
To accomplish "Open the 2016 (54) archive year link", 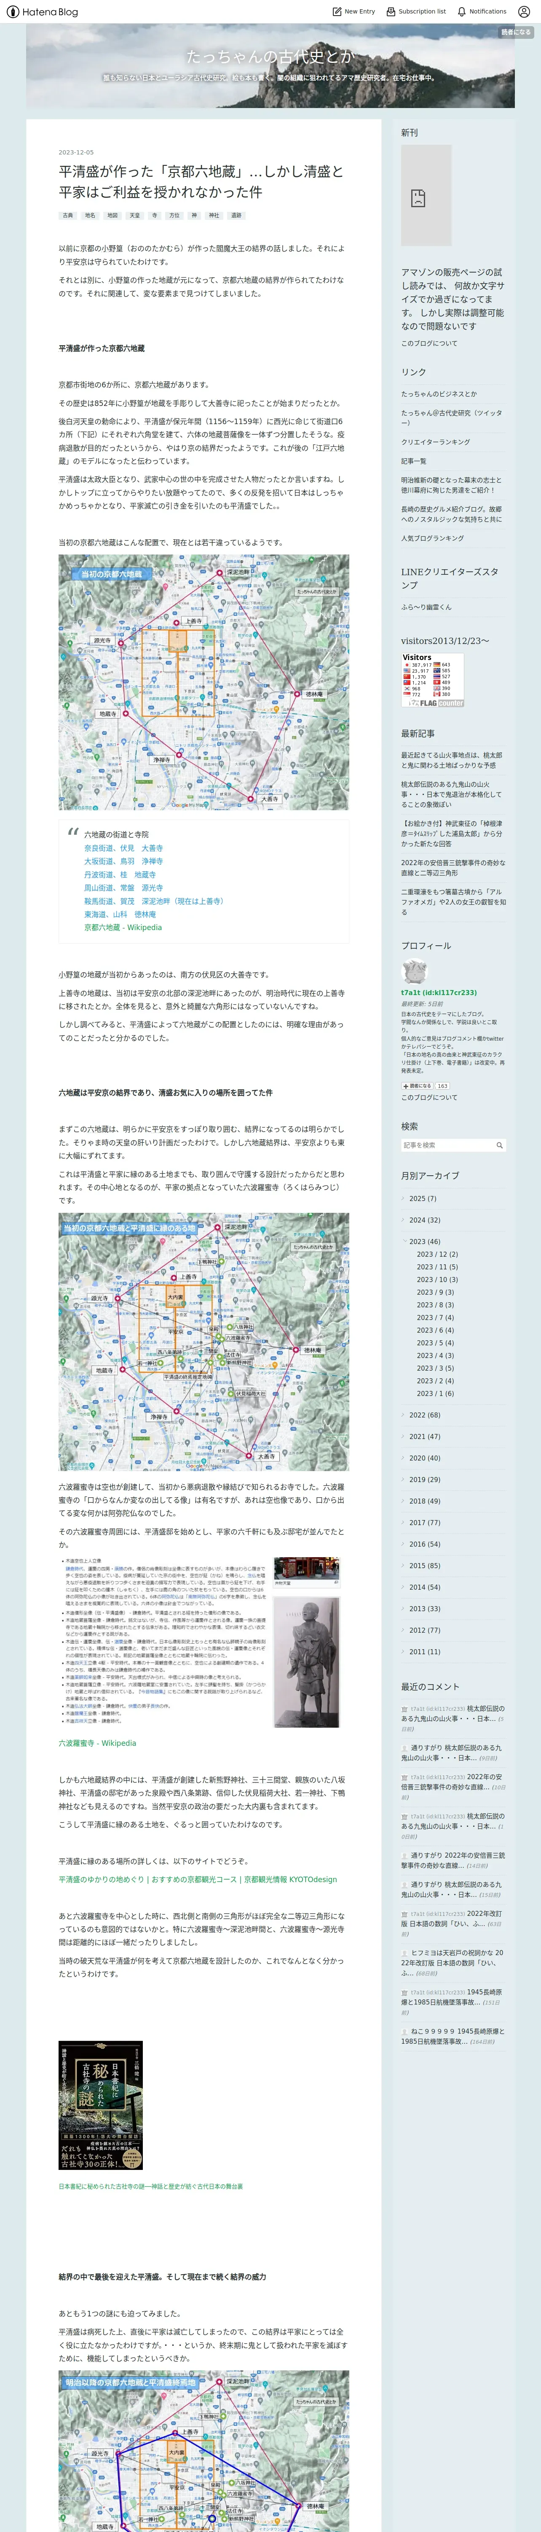I will coord(424,1544).
